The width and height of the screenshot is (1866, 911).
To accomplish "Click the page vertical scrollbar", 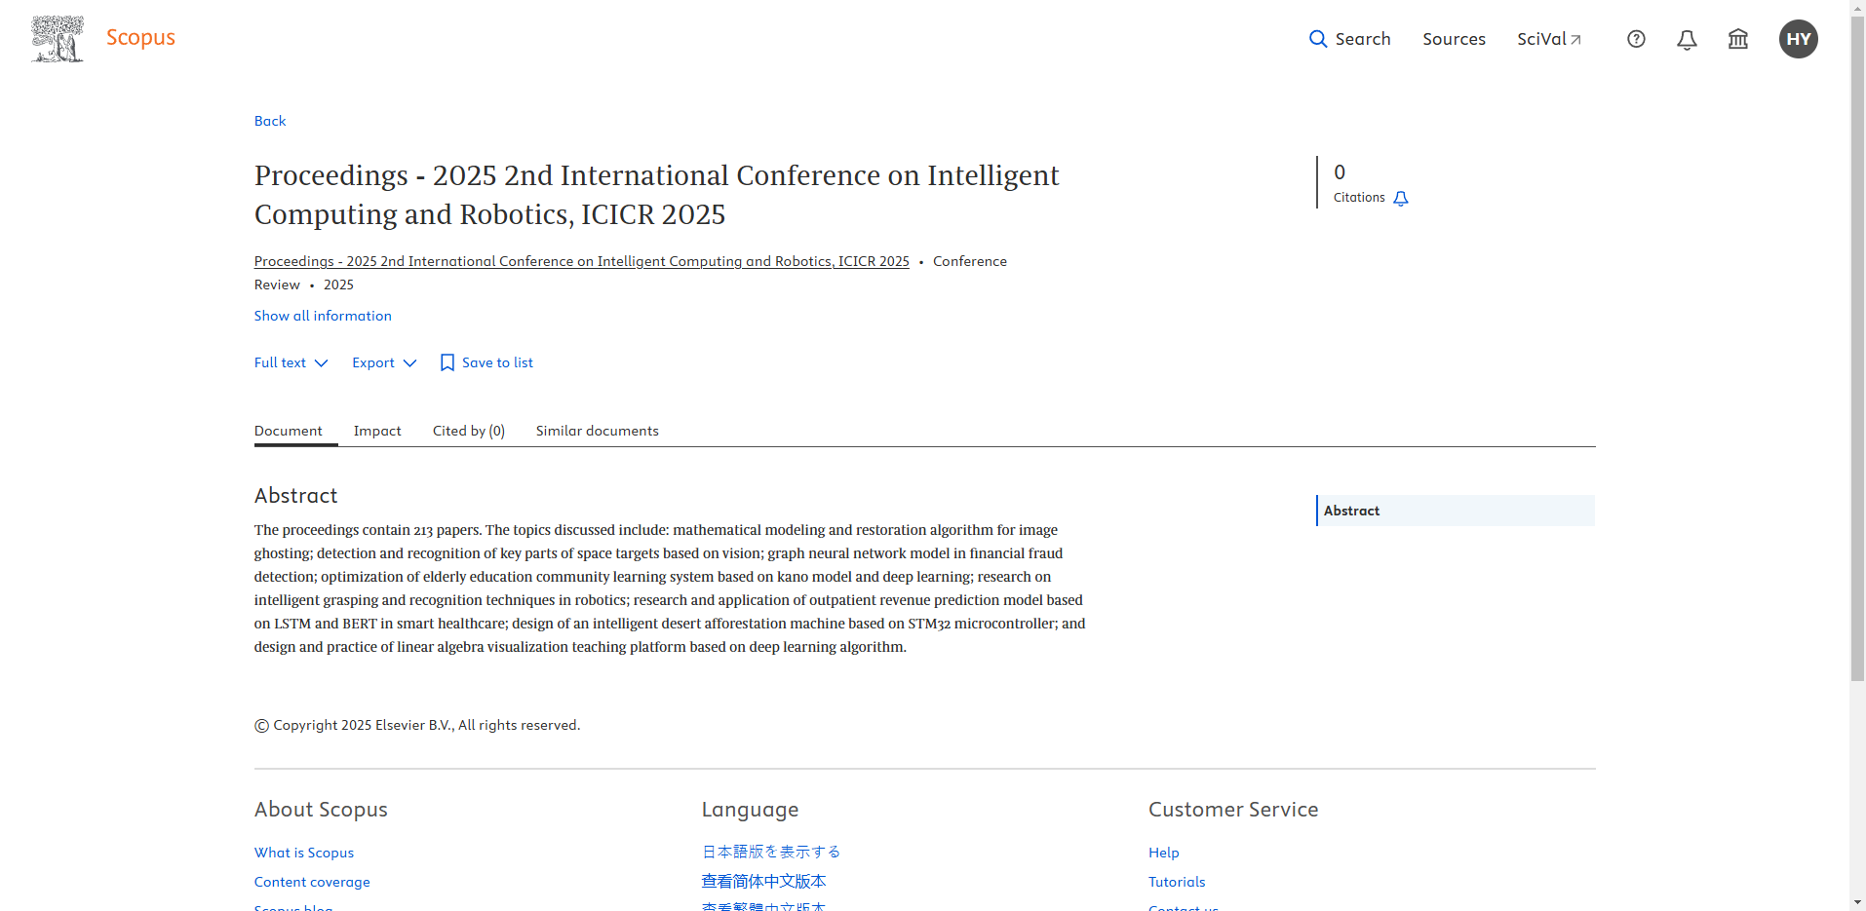I will 1857,341.
